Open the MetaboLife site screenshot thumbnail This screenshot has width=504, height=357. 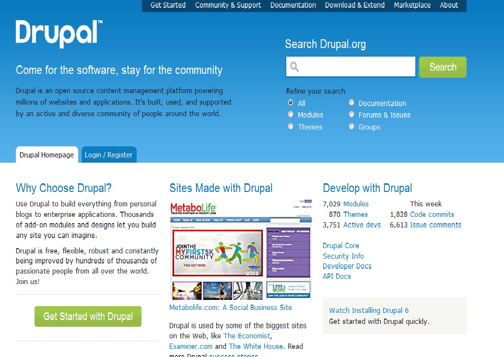coord(240,249)
